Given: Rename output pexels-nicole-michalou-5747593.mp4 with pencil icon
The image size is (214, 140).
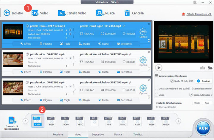Looking at the screenshot, I should point(130,82).
